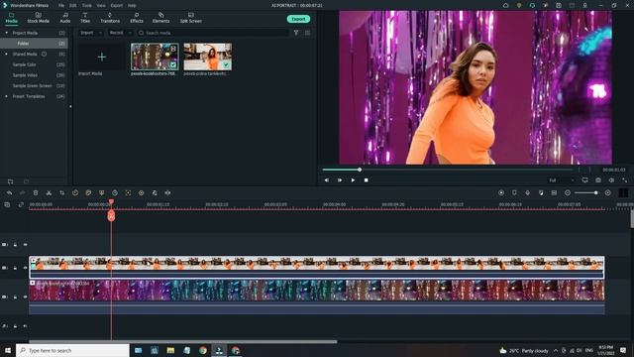Mute the audio track
The height and width of the screenshot is (357, 634).
point(25,326)
